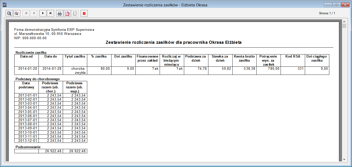Maximize the report window
Image resolution: width=352 pixels, height=167 pixels.
tap(337, 5)
